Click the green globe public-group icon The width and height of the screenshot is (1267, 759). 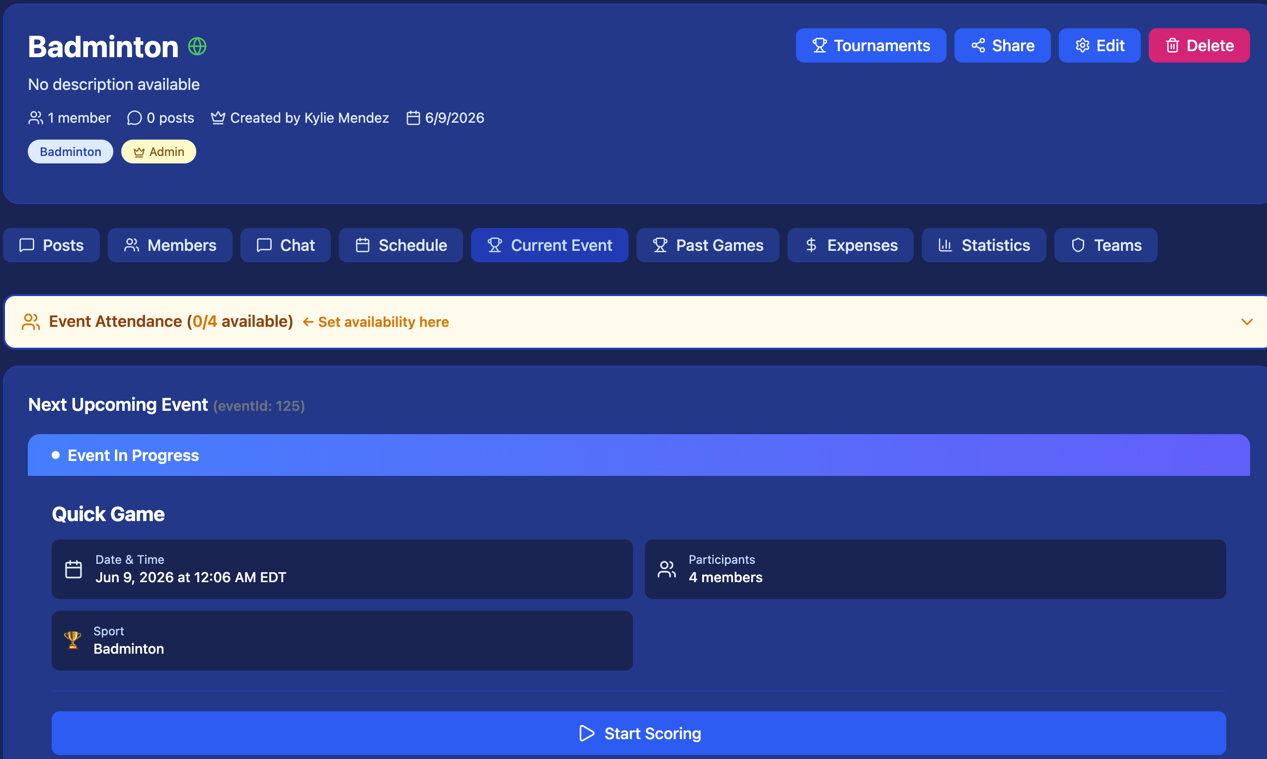coord(197,47)
